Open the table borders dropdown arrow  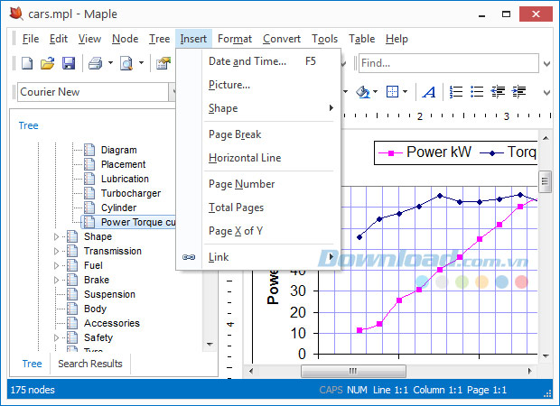[x=405, y=92]
